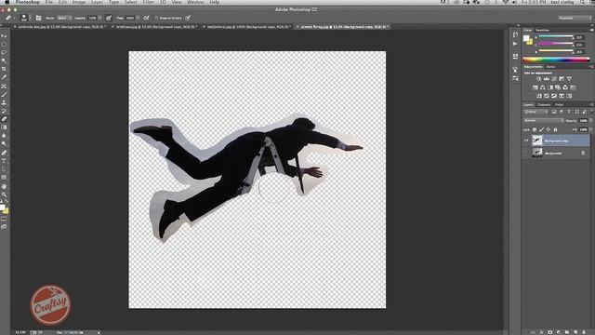Select the Elliptical Marquee tool
The height and width of the screenshot is (335, 595).
(x=4, y=44)
